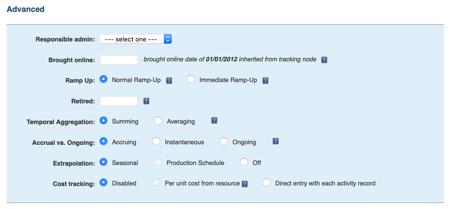Select Direct entry with each activity record
This screenshot has height=209, width=453.
tap(267, 183)
